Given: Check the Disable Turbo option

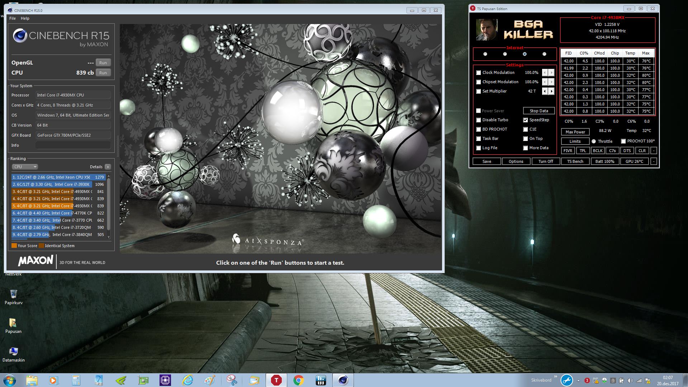Looking at the screenshot, I should click(479, 120).
